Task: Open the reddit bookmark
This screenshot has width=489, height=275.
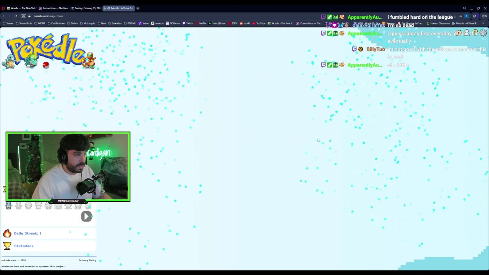Action: (245, 23)
